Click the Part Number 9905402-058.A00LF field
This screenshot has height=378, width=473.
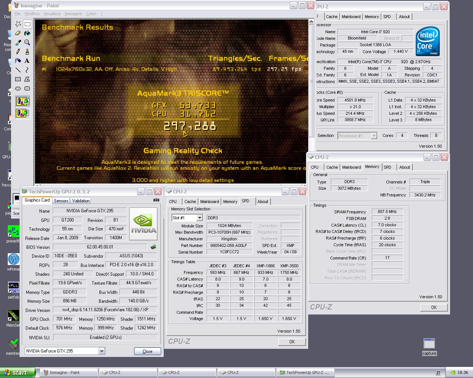[x=229, y=245]
